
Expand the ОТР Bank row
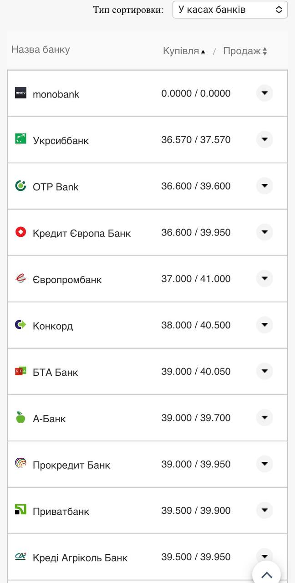(x=264, y=186)
